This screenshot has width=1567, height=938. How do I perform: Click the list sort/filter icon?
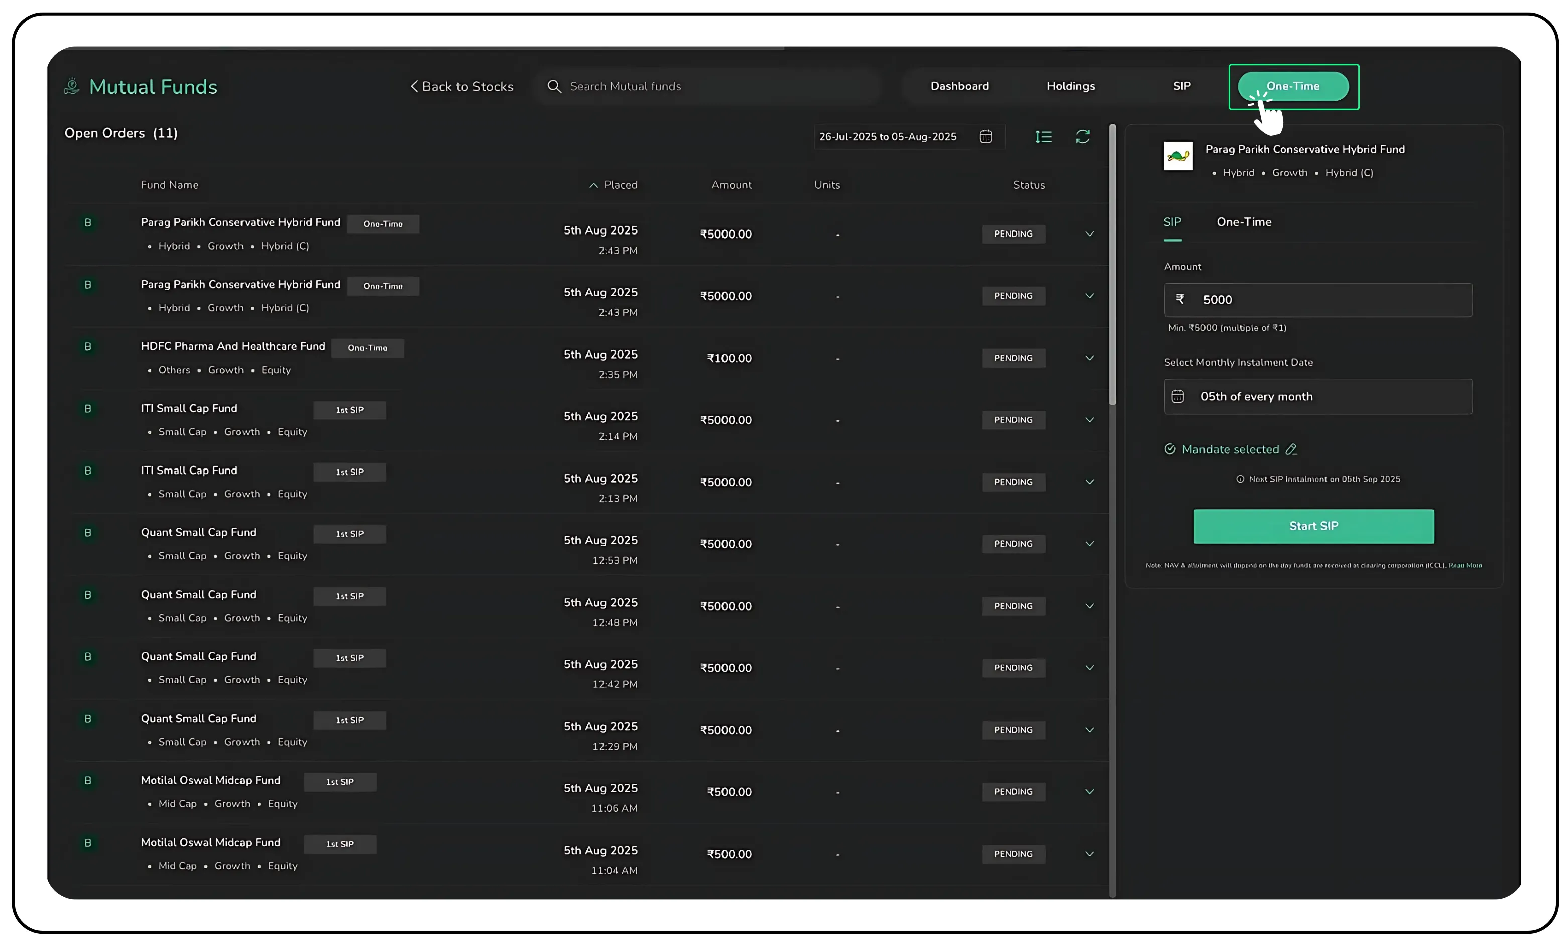[x=1043, y=137]
